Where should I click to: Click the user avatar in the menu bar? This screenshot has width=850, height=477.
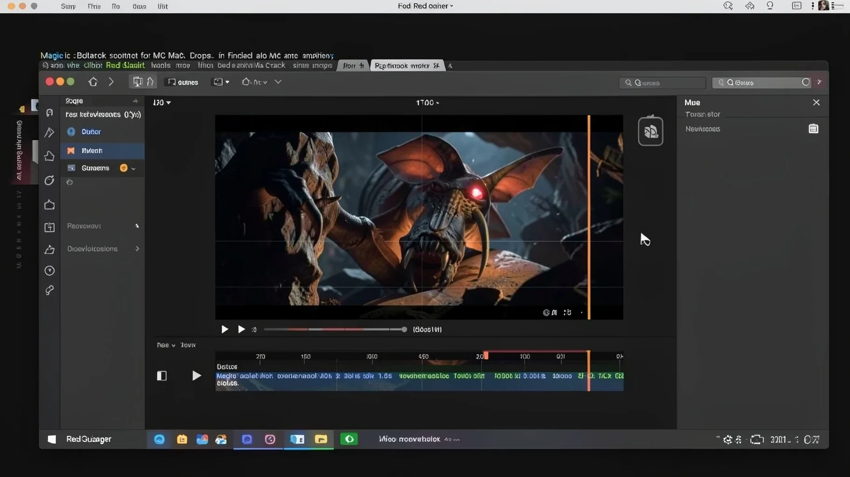click(x=824, y=6)
